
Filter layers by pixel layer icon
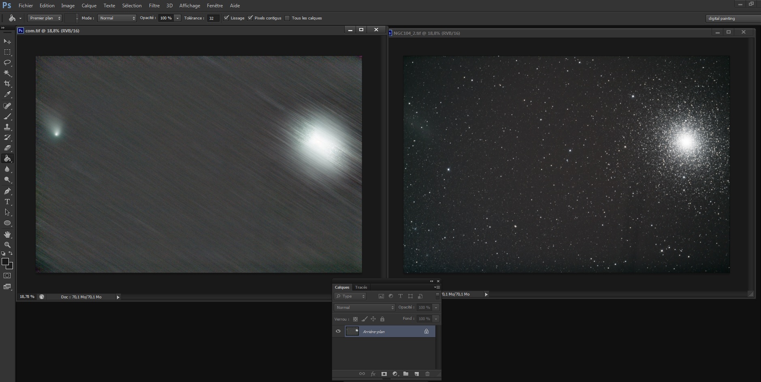(381, 296)
